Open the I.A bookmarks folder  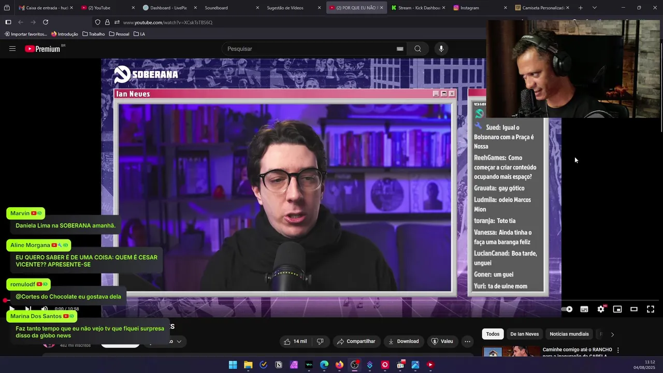[139, 34]
